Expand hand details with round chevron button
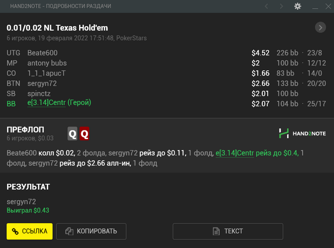The height and width of the screenshot is (248, 334). pyautogui.click(x=320, y=28)
